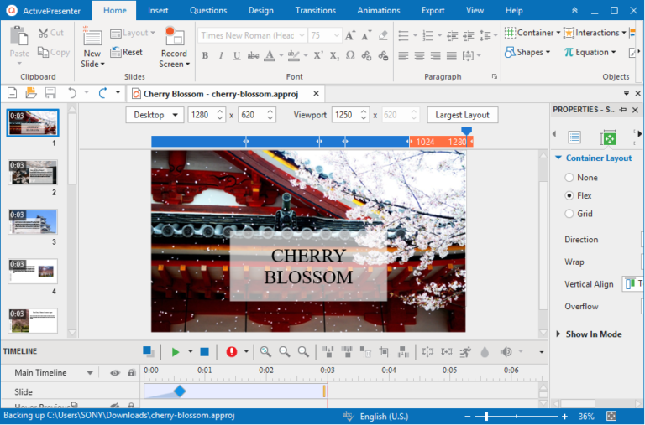Viewport: 645px width, 425px height.
Task: Toggle Italic text formatting
Action: pos(221,55)
